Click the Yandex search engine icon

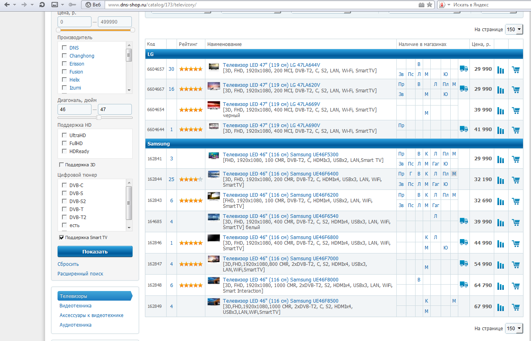pyautogui.click(x=442, y=5)
